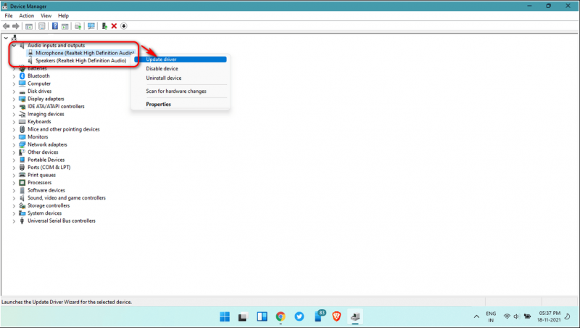The width and height of the screenshot is (580, 328).
Task: Select IDE ATA/ATAPI controllers
Action: point(56,106)
